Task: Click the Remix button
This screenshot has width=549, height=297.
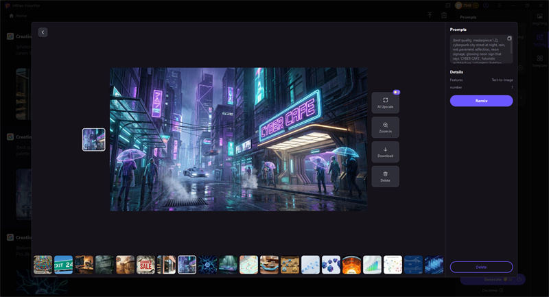Action: (x=482, y=101)
